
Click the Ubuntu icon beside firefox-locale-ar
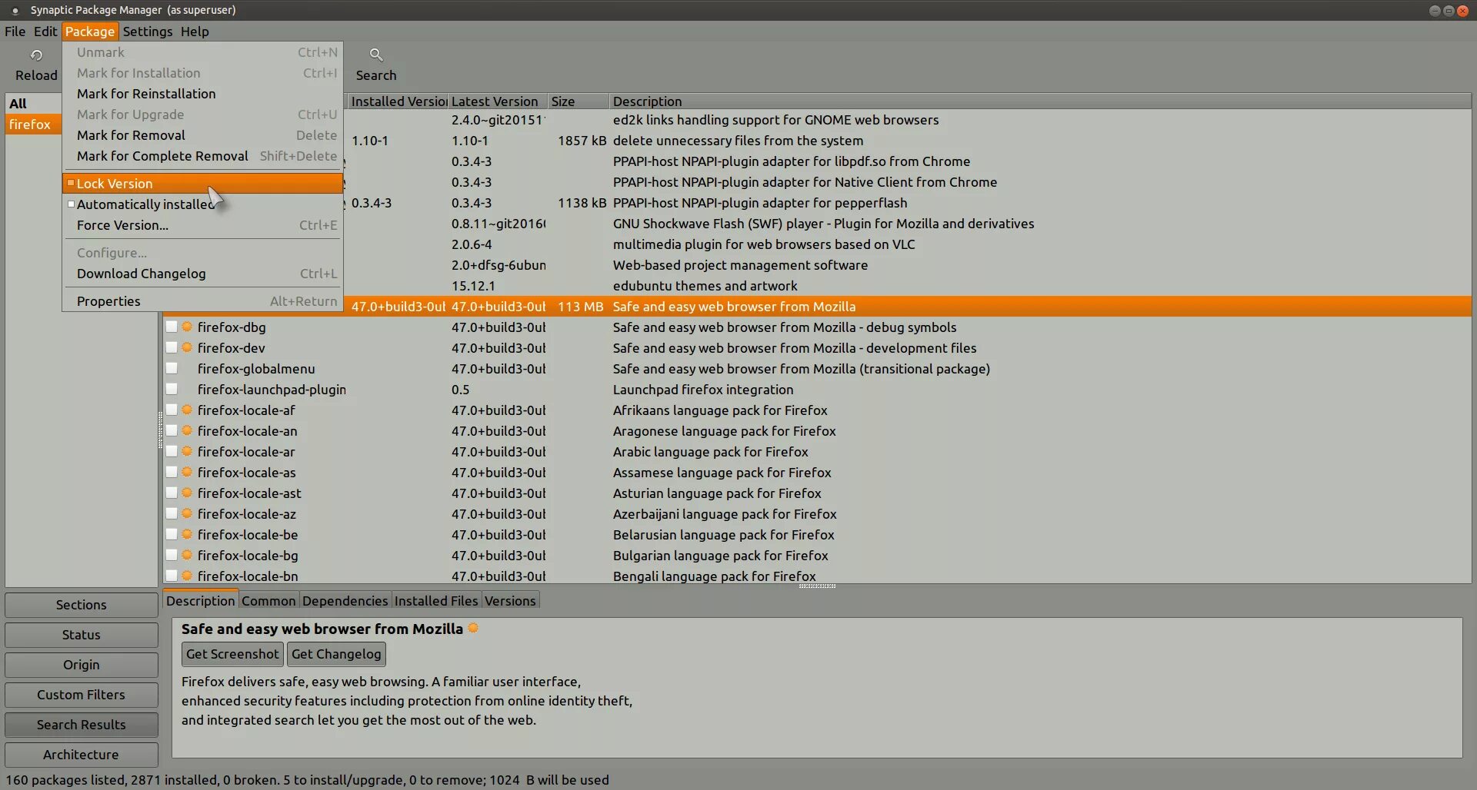(187, 451)
